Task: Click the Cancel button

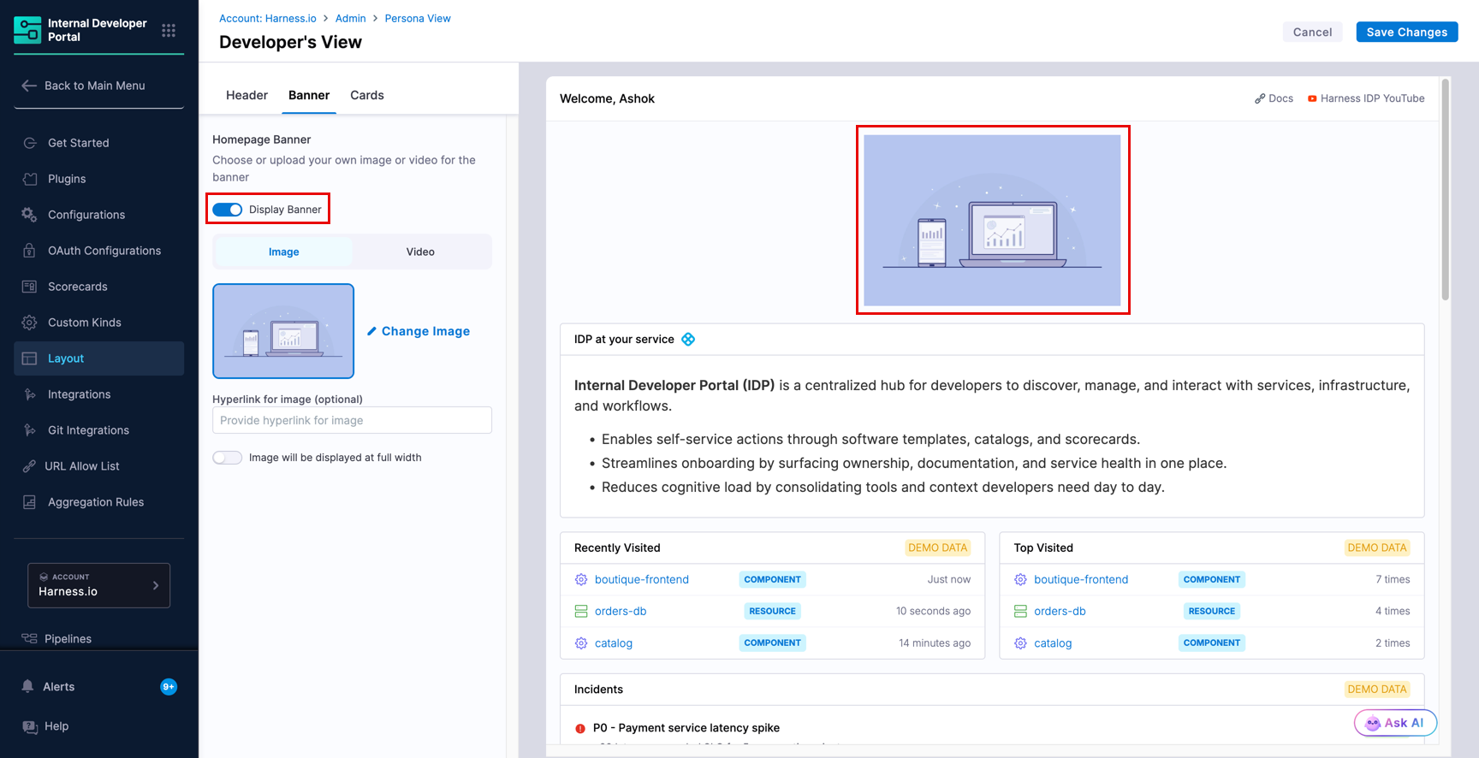Action: click(x=1312, y=32)
